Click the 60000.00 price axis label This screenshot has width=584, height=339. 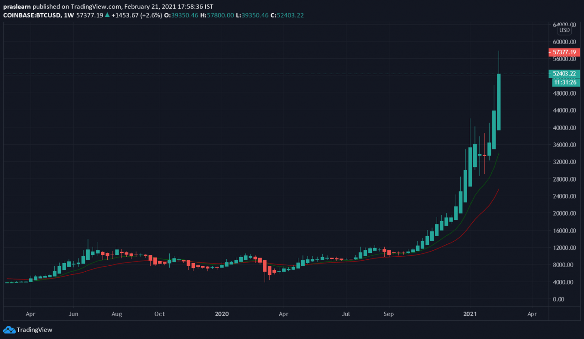pyautogui.click(x=564, y=41)
